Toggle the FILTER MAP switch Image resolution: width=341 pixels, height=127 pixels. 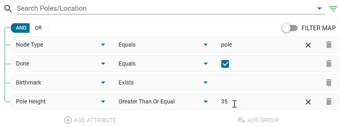290,28
